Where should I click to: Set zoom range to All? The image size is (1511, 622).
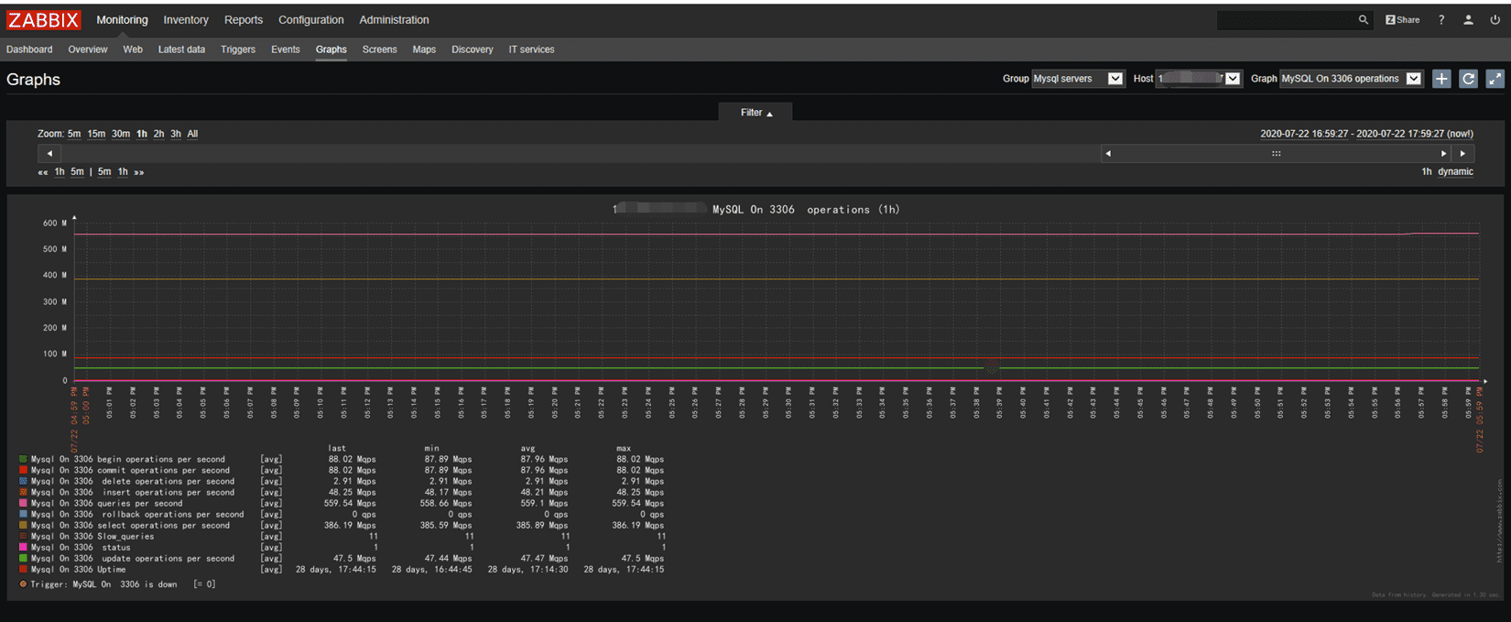(x=192, y=134)
